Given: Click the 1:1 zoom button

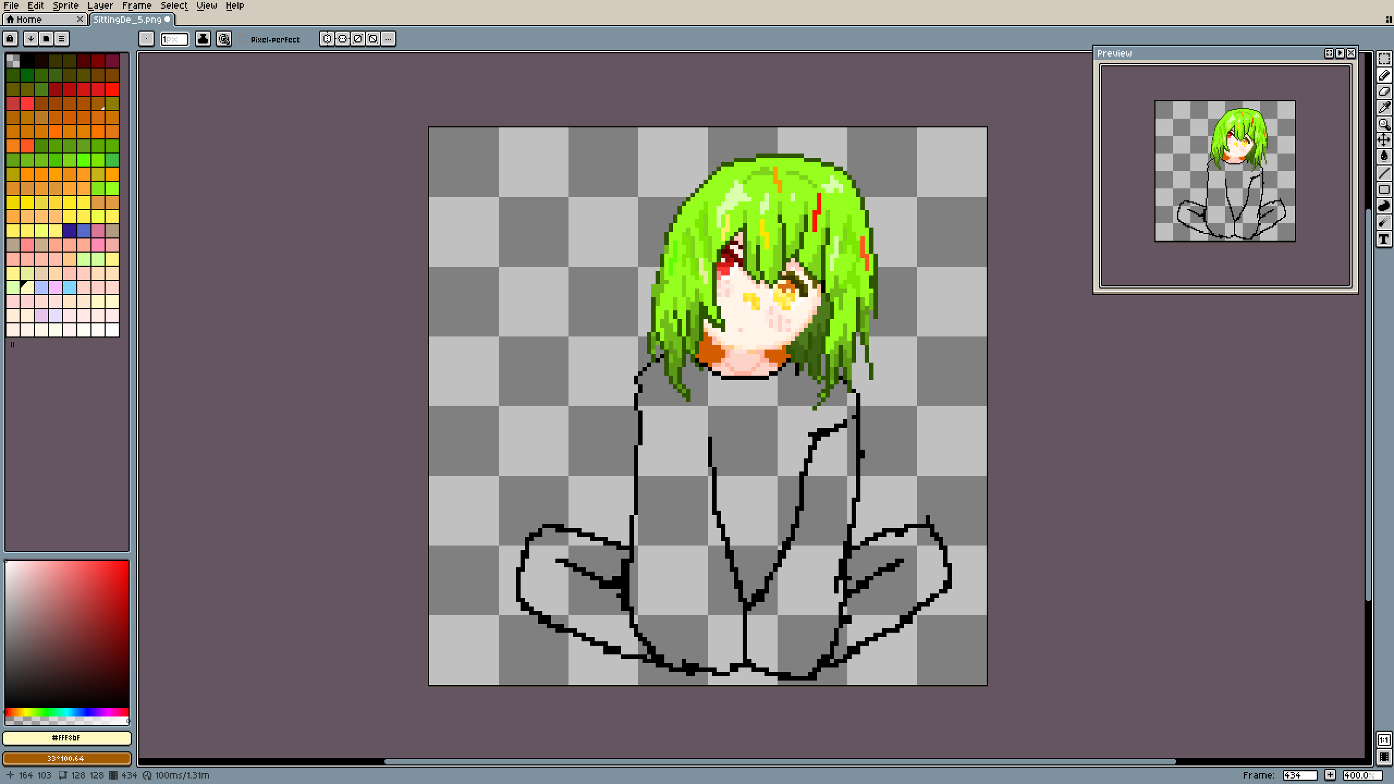Looking at the screenshot, I should (1384, 740).
